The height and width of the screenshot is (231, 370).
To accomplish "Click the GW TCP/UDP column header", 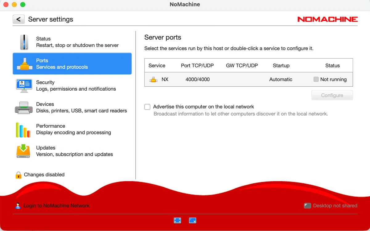I will tap(242, 65).
